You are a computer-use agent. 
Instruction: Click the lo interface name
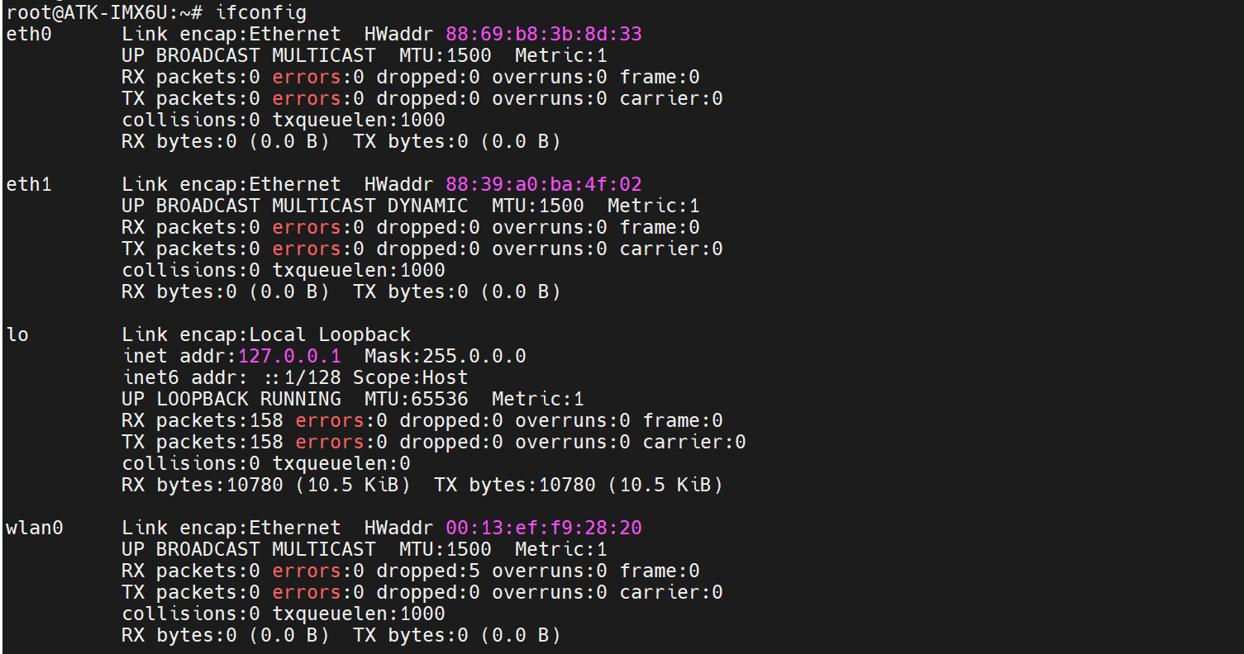[x=17, y=334]
